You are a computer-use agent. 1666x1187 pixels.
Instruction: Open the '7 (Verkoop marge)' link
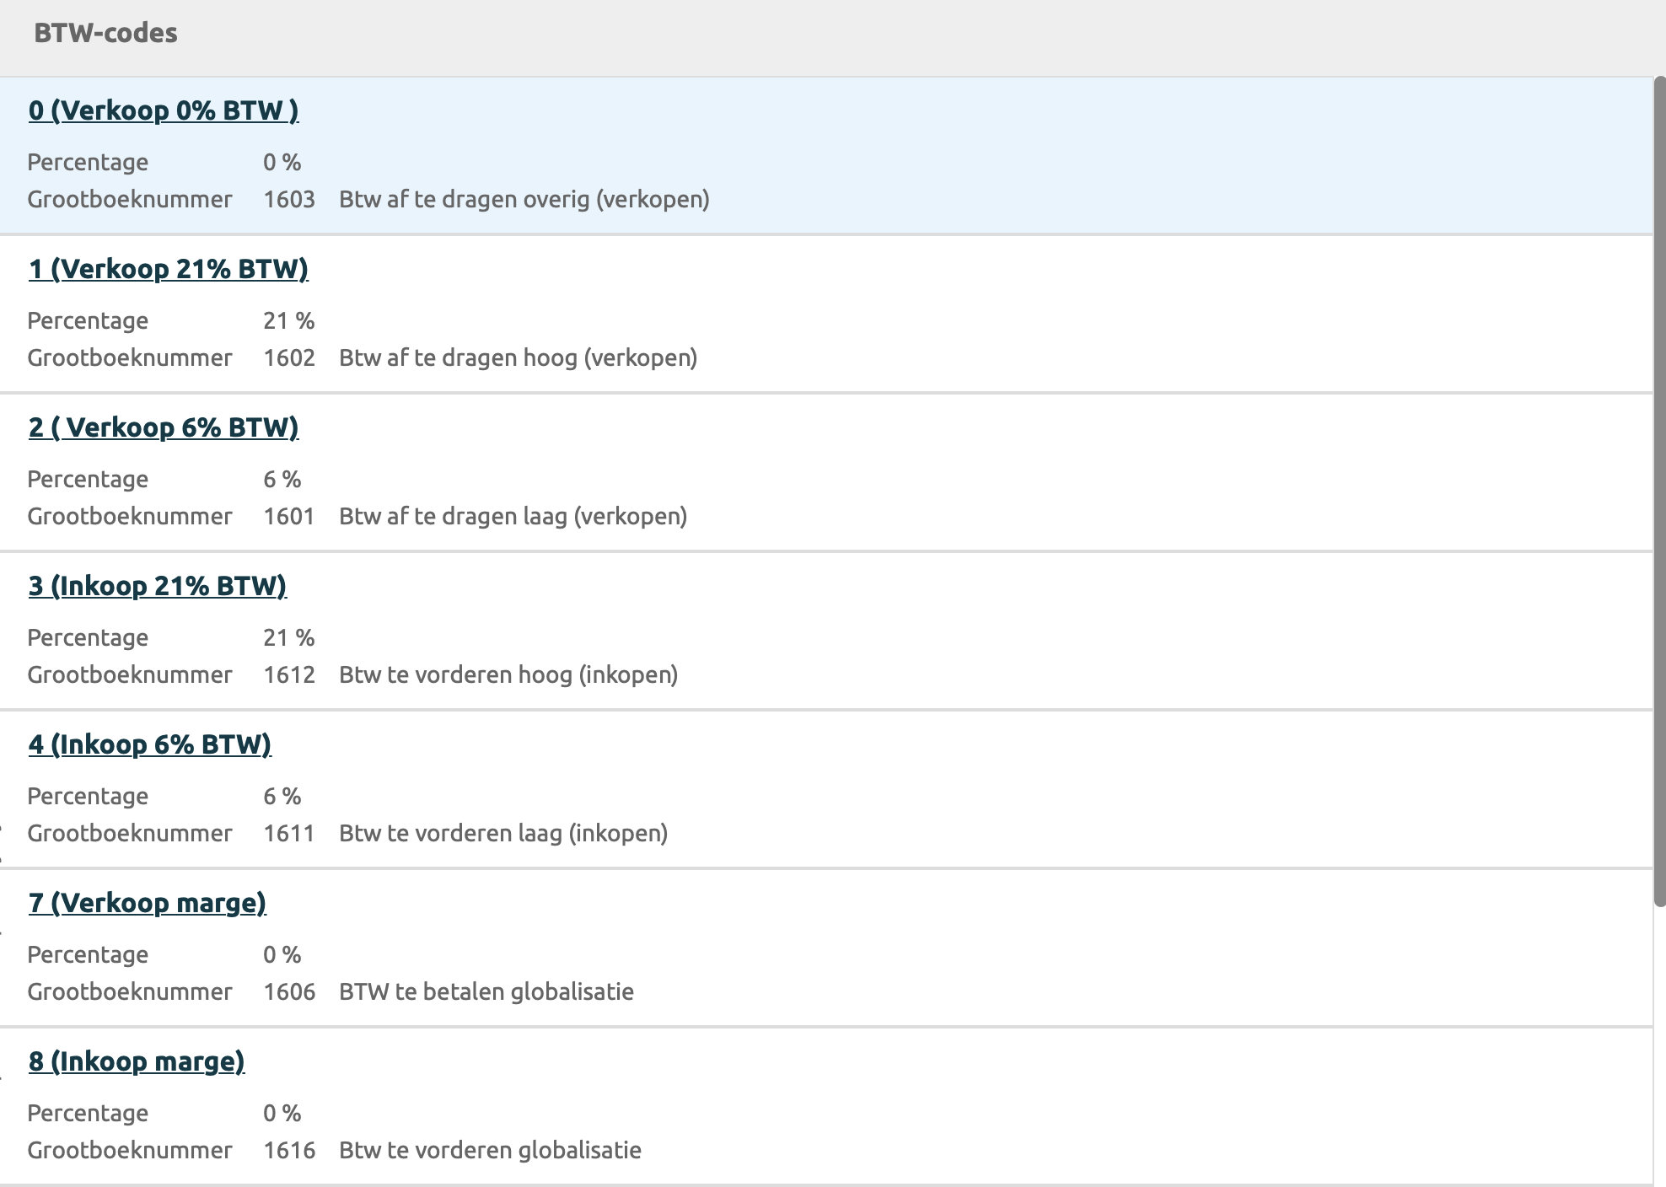(148, 903)
